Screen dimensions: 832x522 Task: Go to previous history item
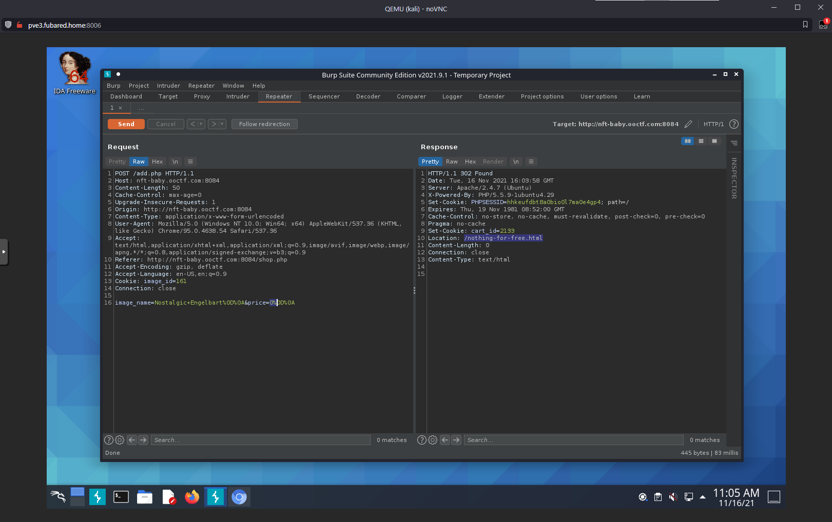click(193, 124)
